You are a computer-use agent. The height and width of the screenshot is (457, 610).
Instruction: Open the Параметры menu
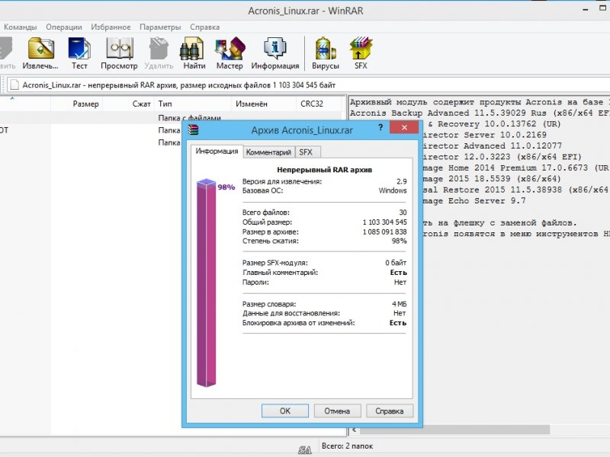coord(160,27)
